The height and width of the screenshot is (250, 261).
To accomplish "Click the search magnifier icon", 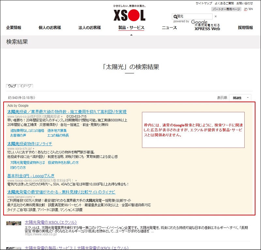I will coord(175,17).
